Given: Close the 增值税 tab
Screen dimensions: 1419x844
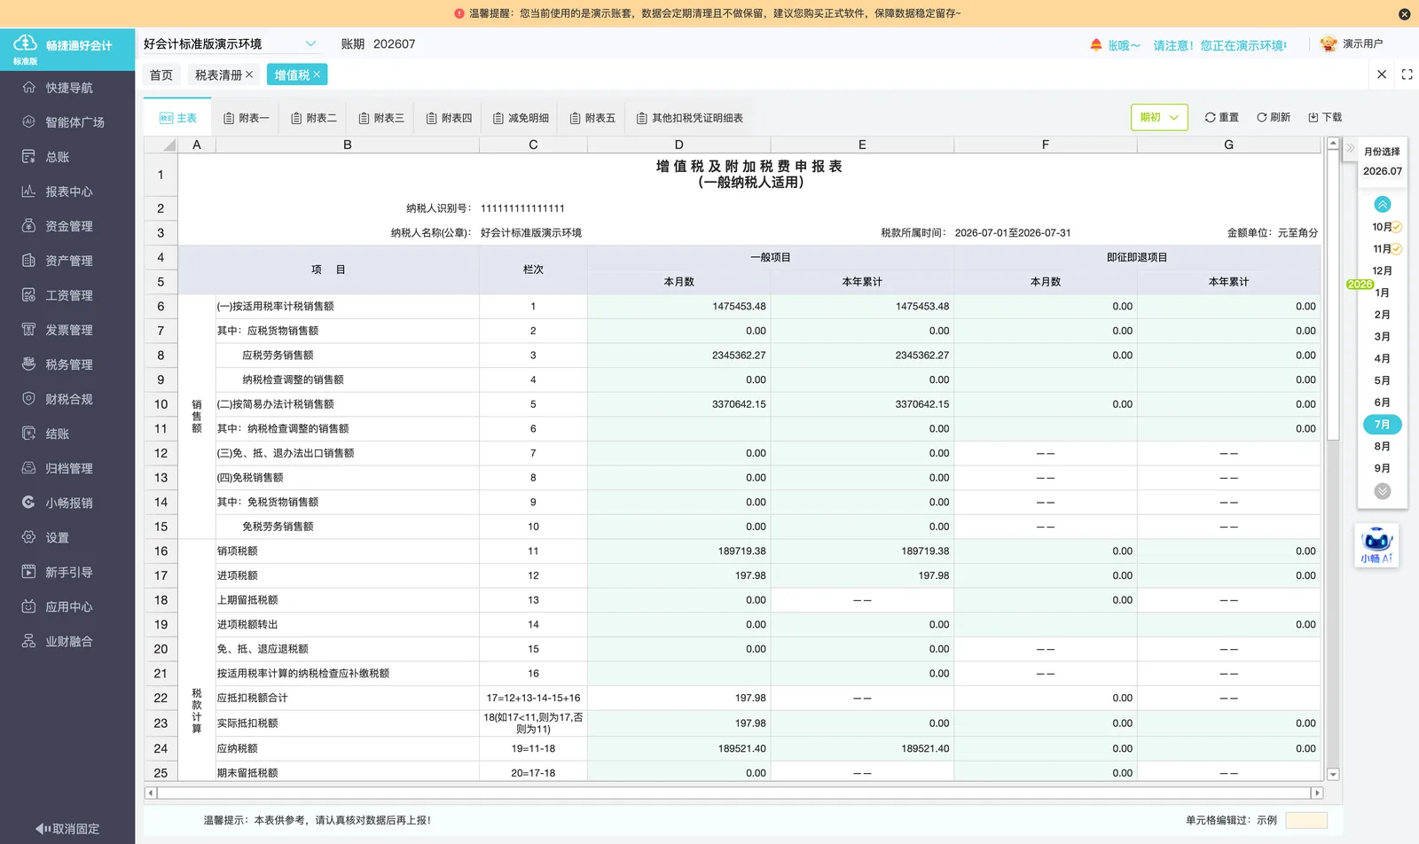Looking at the screenshot, I should pyautogui.click(x=317, y=74).
